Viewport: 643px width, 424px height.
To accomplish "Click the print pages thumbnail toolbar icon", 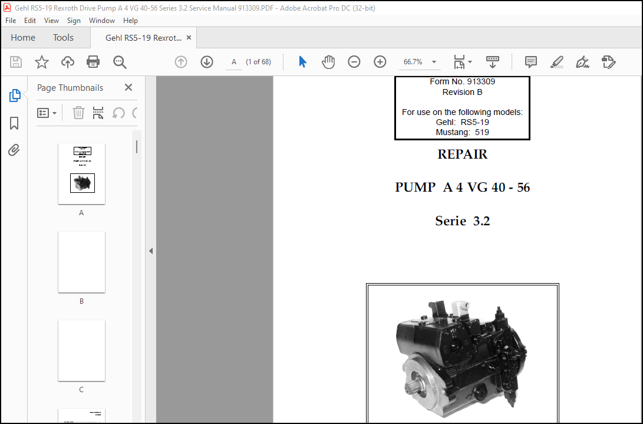I will tap(98, 113).
